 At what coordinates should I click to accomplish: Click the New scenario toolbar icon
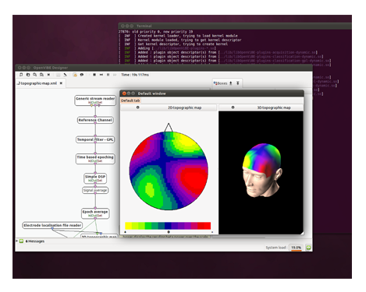tap(21, 75)
